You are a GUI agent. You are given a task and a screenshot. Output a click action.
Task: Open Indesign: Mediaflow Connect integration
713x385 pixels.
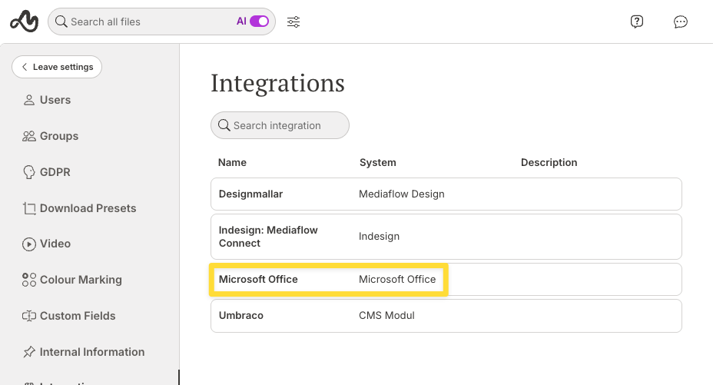[446, 237]
